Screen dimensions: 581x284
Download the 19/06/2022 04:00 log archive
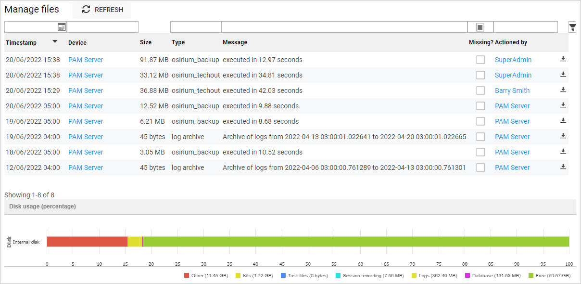pos(563,136)
